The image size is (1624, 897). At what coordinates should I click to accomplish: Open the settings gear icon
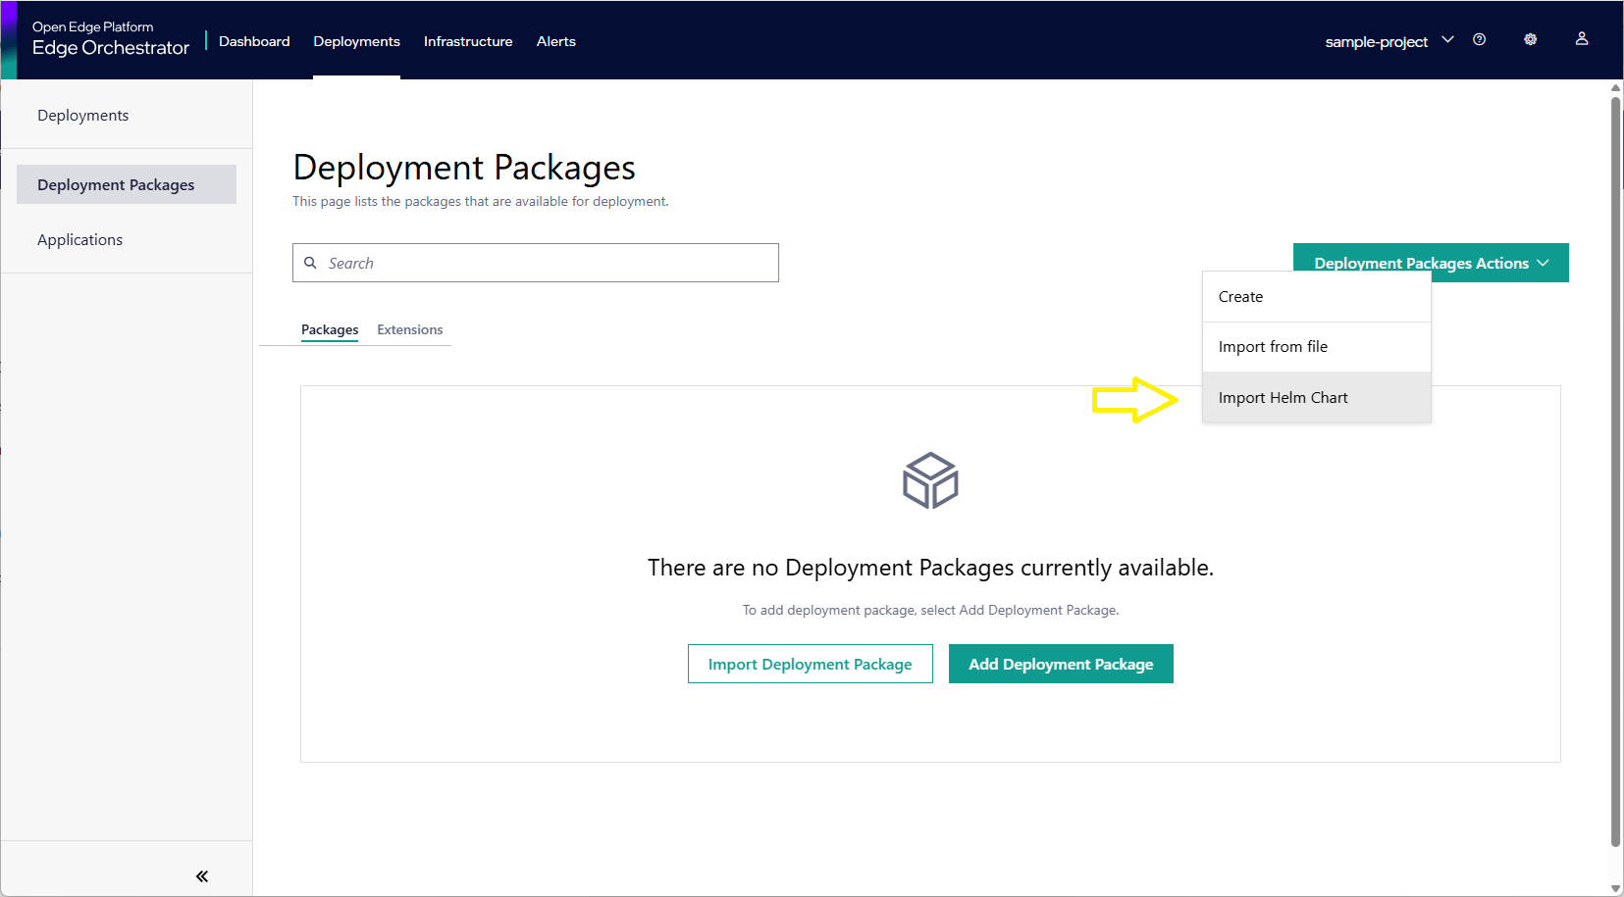point(1530,40)
